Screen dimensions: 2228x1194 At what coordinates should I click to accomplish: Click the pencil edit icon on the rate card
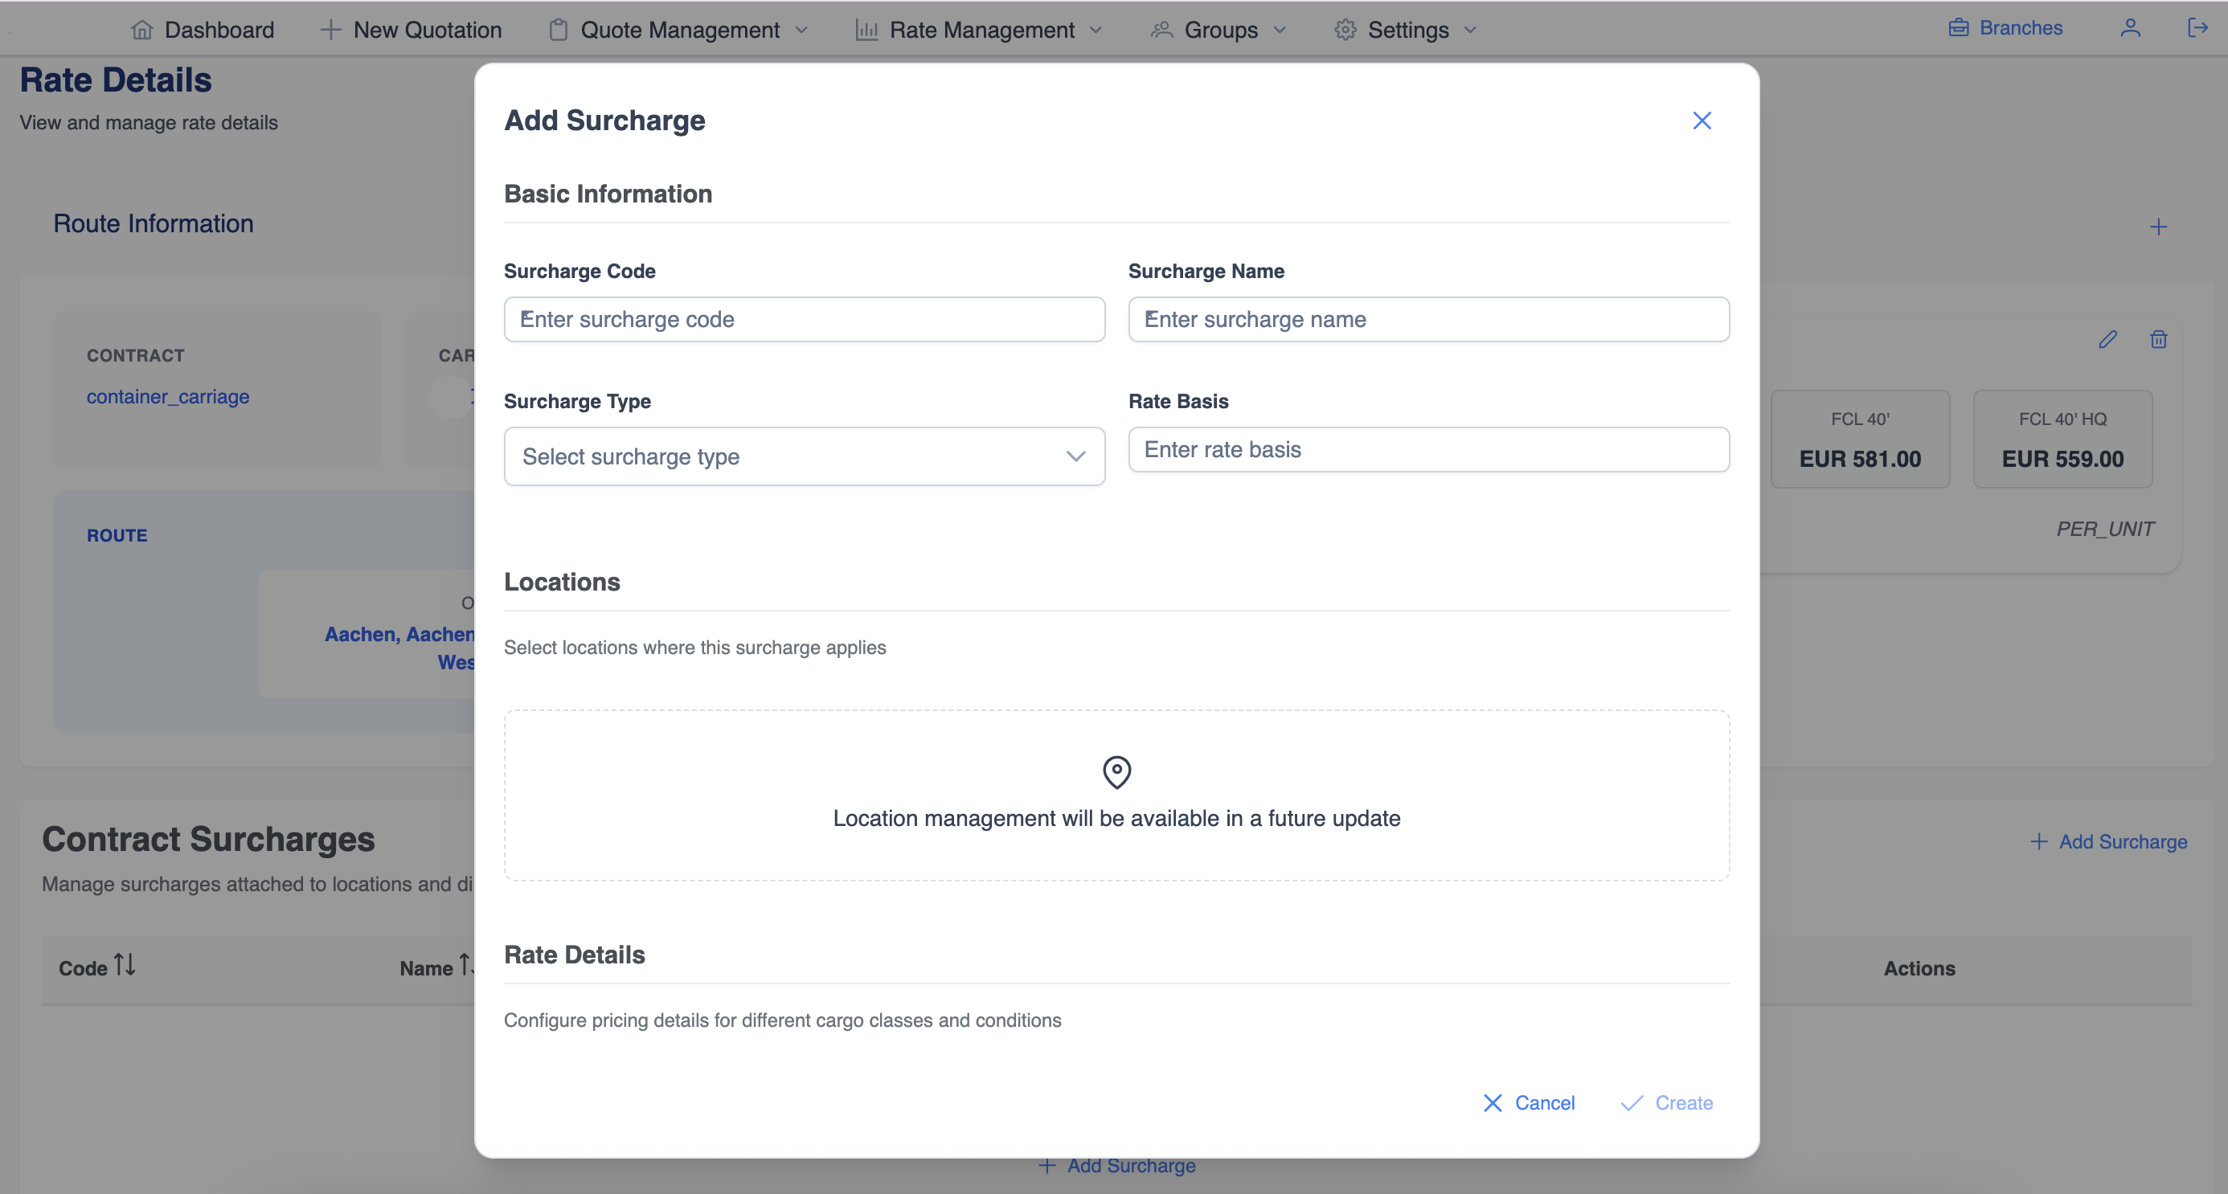click(x=2107, y=339)
